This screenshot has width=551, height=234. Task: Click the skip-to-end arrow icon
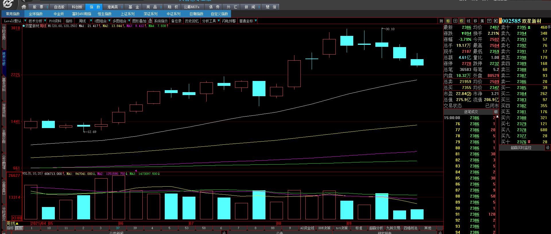(x=496, y=21)
